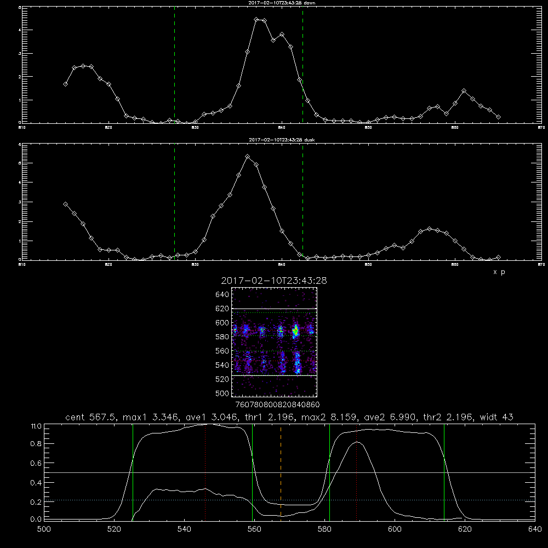Select the left green dashed line in dawn plot
548x548 pixels.
tap(174, 65)
